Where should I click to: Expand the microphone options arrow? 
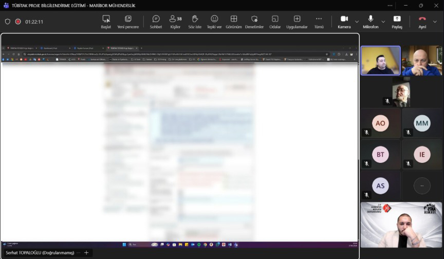click(384, 22)
